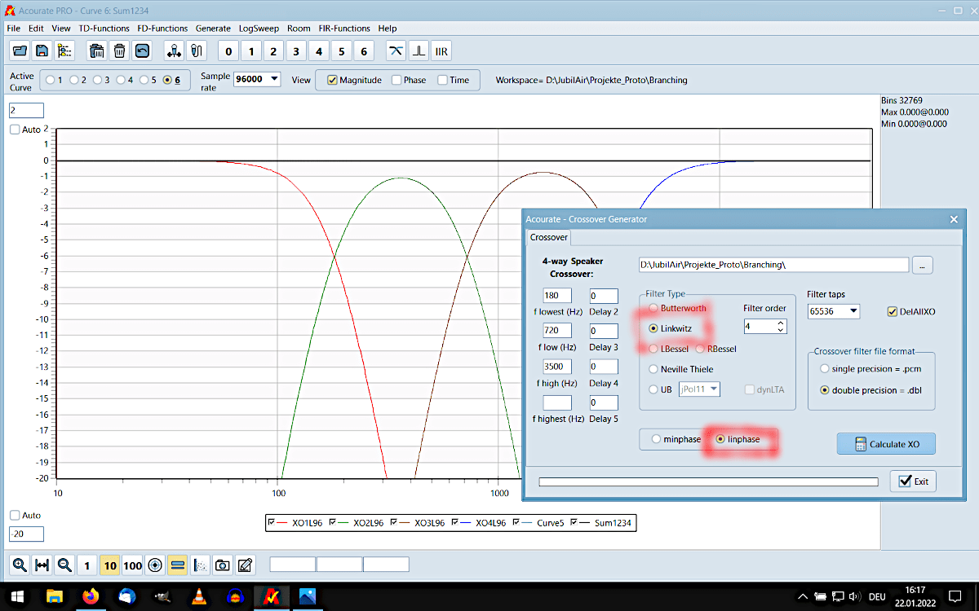Save using the floppy disk icon
Viewport: 979px width, 611px height.
[42, 51]
